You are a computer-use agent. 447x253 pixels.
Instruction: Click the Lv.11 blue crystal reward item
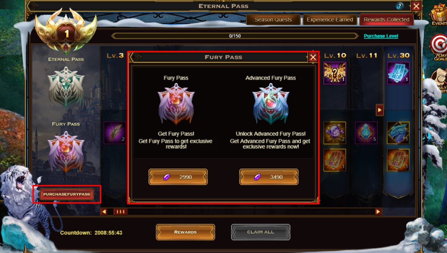366,133
